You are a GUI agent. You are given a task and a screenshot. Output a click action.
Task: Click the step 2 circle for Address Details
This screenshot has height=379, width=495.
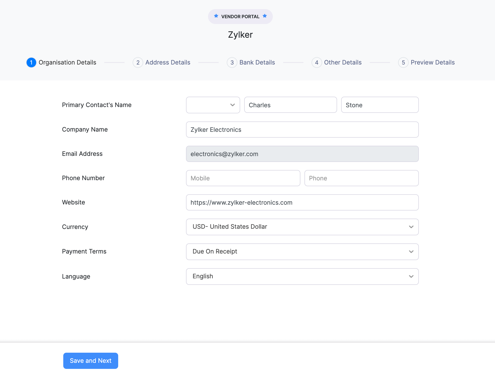pyautogui.click(x=138, y=62)
